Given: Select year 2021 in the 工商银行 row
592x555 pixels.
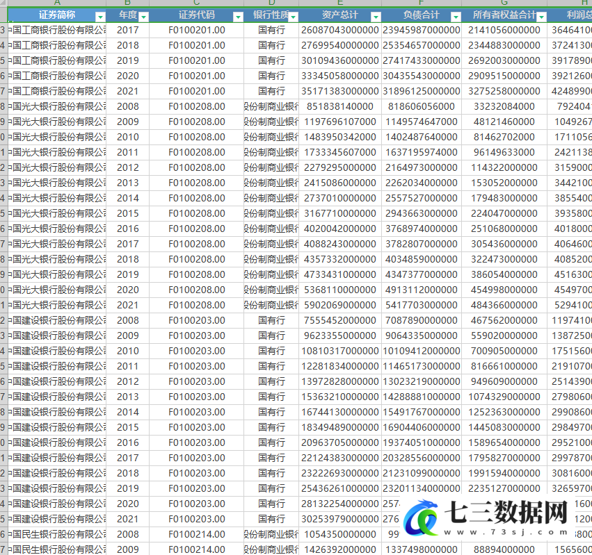Looking at the screenshot, I should coord(127,91).
